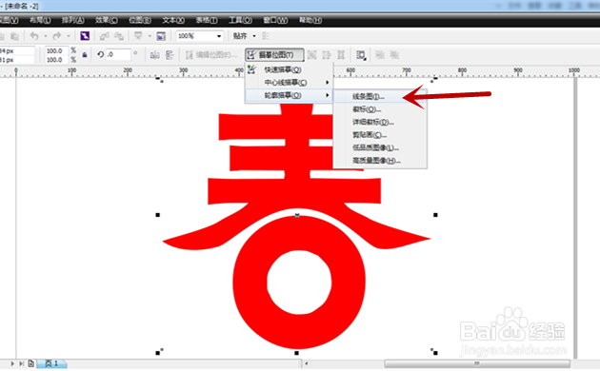This screenshot has height=371, width=600.
Task: Select 徽标(O)... in the submenu
Action: [x=380, y=109]
